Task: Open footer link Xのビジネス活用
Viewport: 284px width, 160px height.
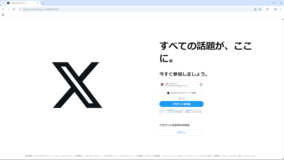Action: (205, 156)
